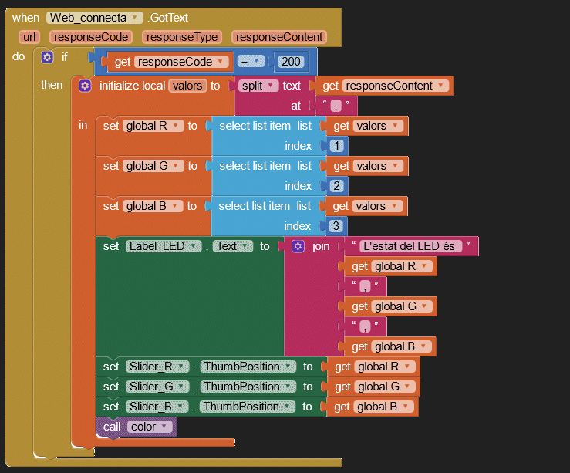Change the global R variable in set block
The image size is (570, 473).
pos(154,126)
